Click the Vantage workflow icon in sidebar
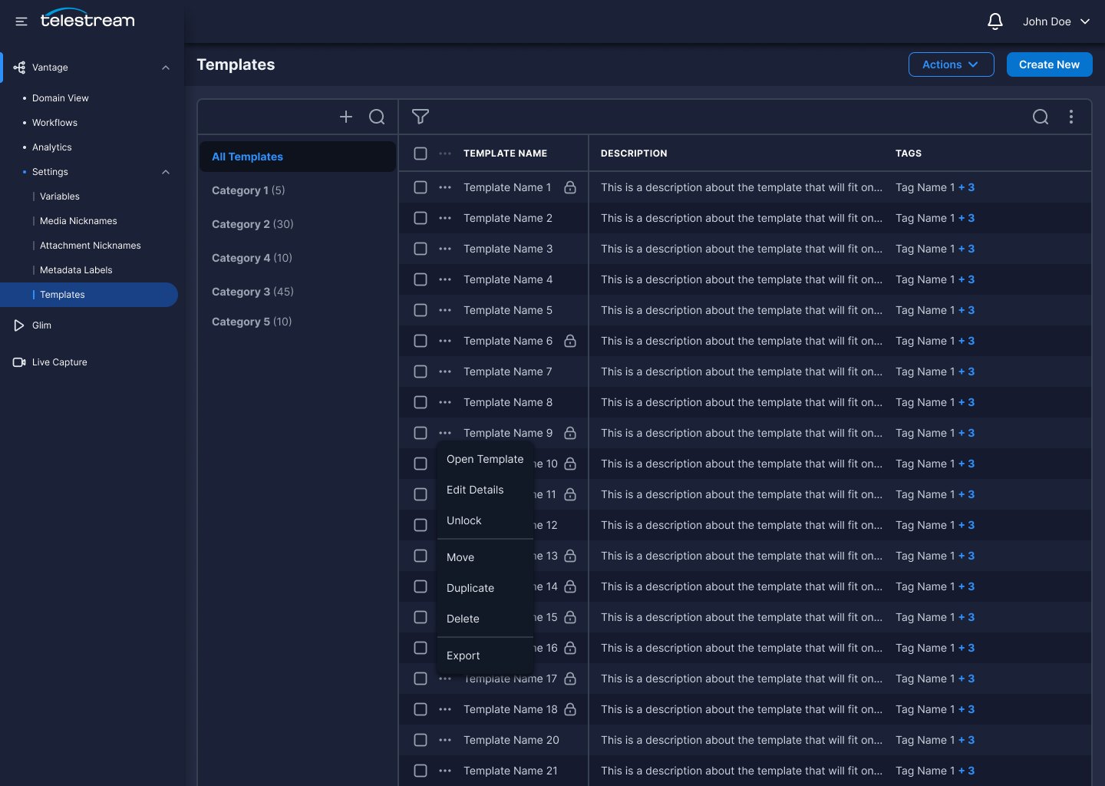This screenshot has width=1105, height=786. [x=19, y=68]
